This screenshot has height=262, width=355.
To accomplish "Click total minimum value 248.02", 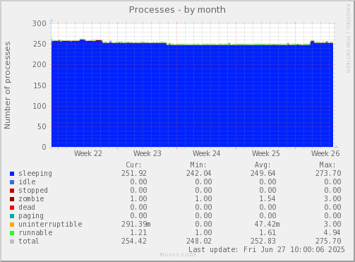I will pyautogui.click(x=199, y=242).
